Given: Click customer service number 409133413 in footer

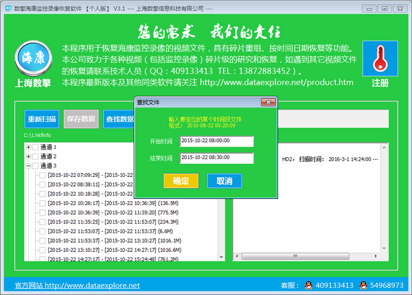Looking at the screenshot, I should pyautogui.click(x=334, y=285).
